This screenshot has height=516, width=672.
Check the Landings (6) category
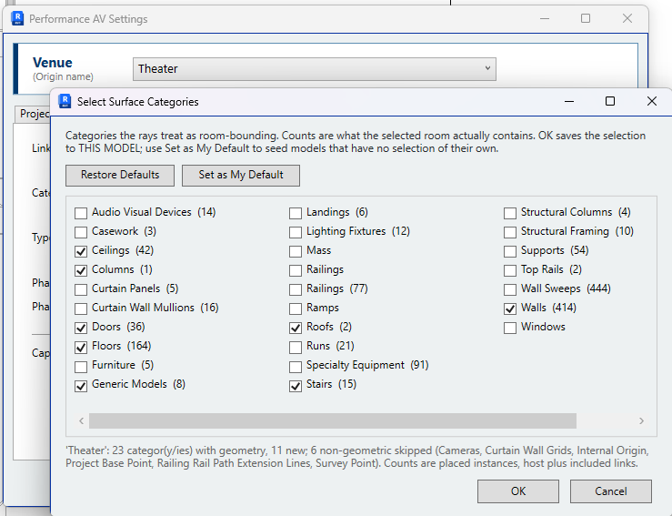tap(296, 213)
